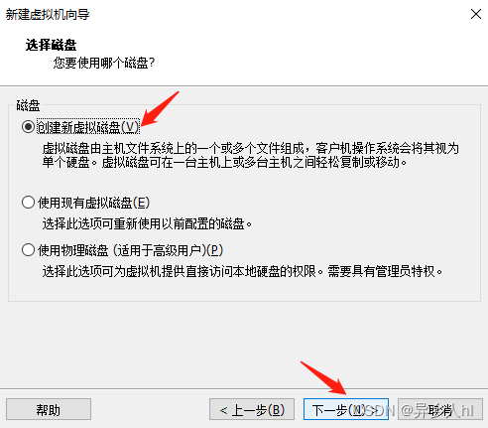Select the 创建新虚拟磁盘(V) radio button

[28, 127]
